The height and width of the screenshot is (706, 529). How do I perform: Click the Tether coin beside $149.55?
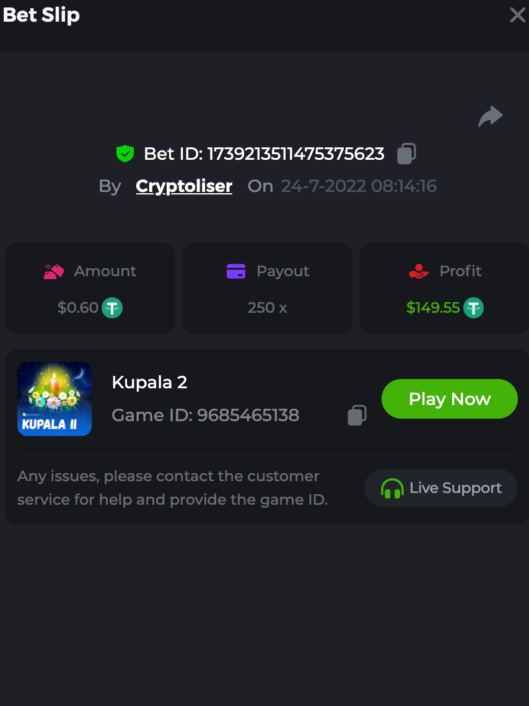(474, 308)
